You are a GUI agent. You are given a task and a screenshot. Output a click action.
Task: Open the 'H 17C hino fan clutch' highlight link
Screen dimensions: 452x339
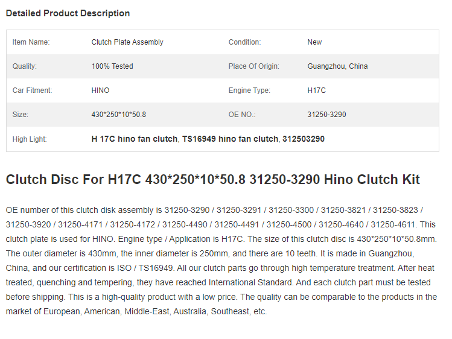(x=135, y=139)
